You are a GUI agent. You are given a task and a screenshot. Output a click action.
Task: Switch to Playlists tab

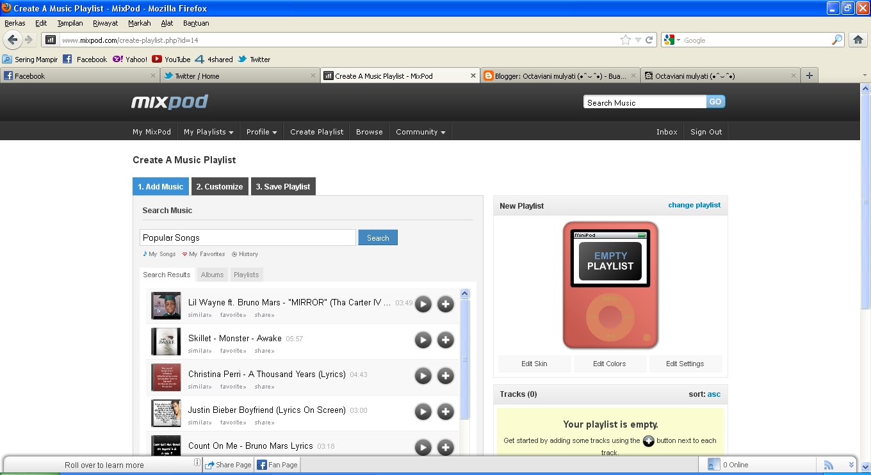click(x=247, y=275)
